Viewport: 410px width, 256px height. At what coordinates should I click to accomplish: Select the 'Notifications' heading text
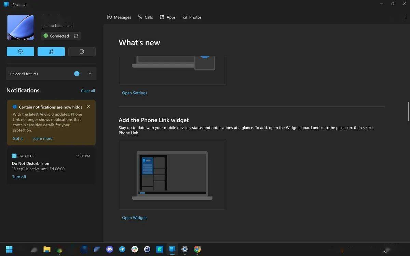[23, 90]
